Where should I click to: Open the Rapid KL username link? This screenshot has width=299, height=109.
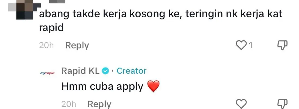pos(81,71)
